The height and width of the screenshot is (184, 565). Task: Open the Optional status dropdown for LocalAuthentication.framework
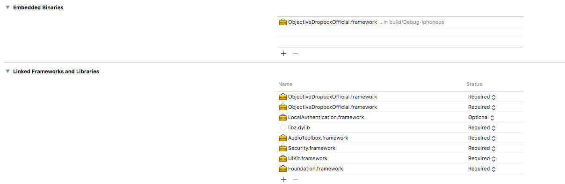(481, 117)
